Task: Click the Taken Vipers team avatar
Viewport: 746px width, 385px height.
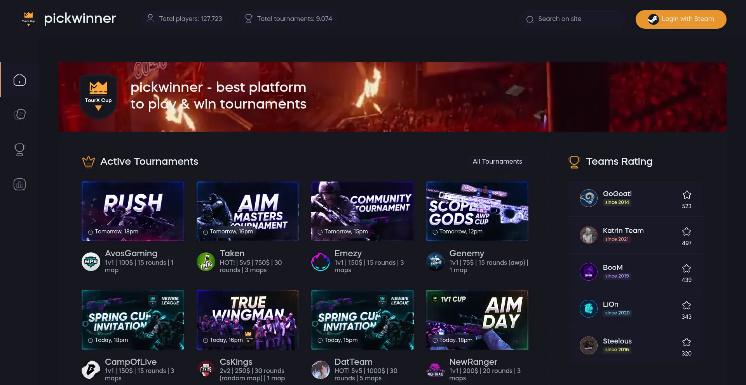Action: (206, 262)
